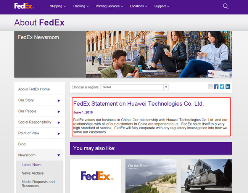The width and height of the screenshot is (248, 193).
Task: Open Latest News sub-item
Action: coord(31,165)
